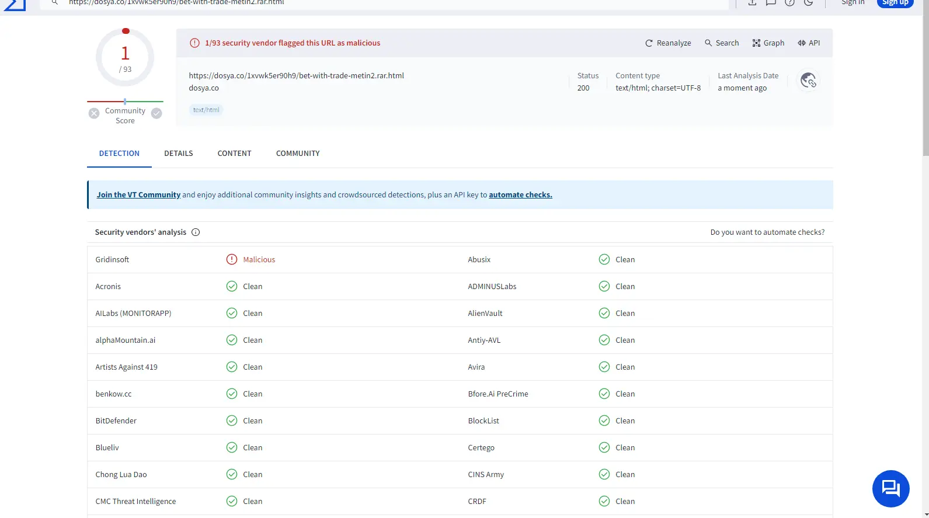The image size is (929, 518).
Task: Click the Security vendors' analysis heading
Action: 141,232
